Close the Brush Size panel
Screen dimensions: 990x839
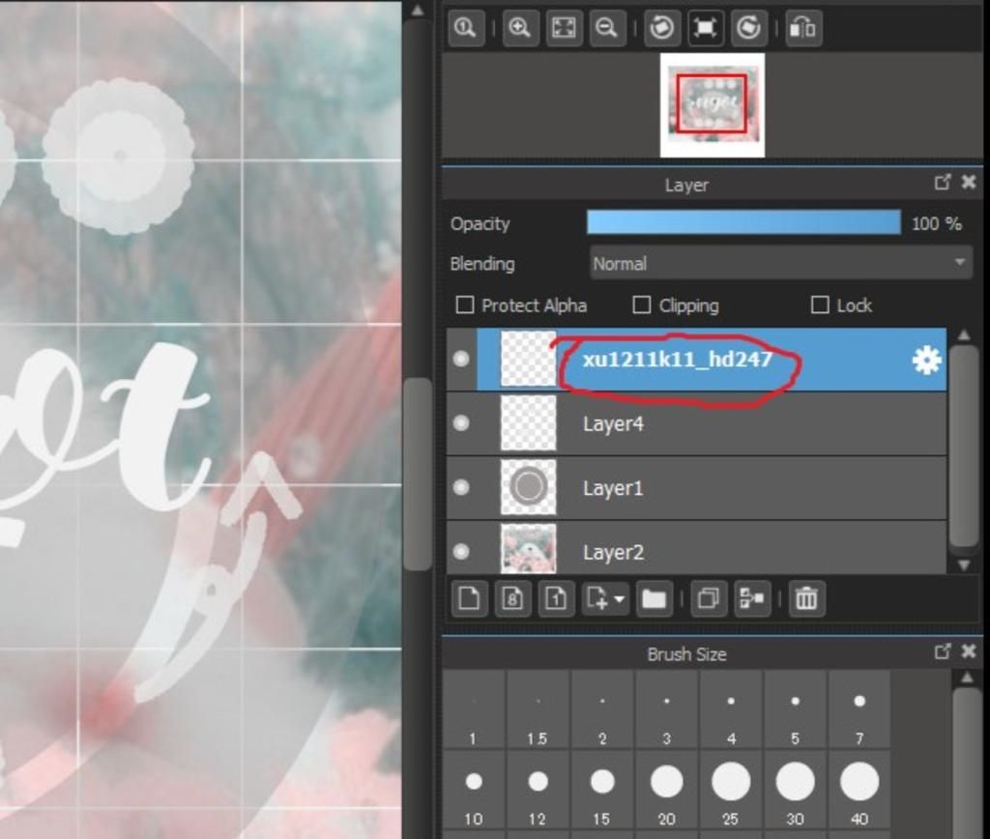tap(969, 651)
